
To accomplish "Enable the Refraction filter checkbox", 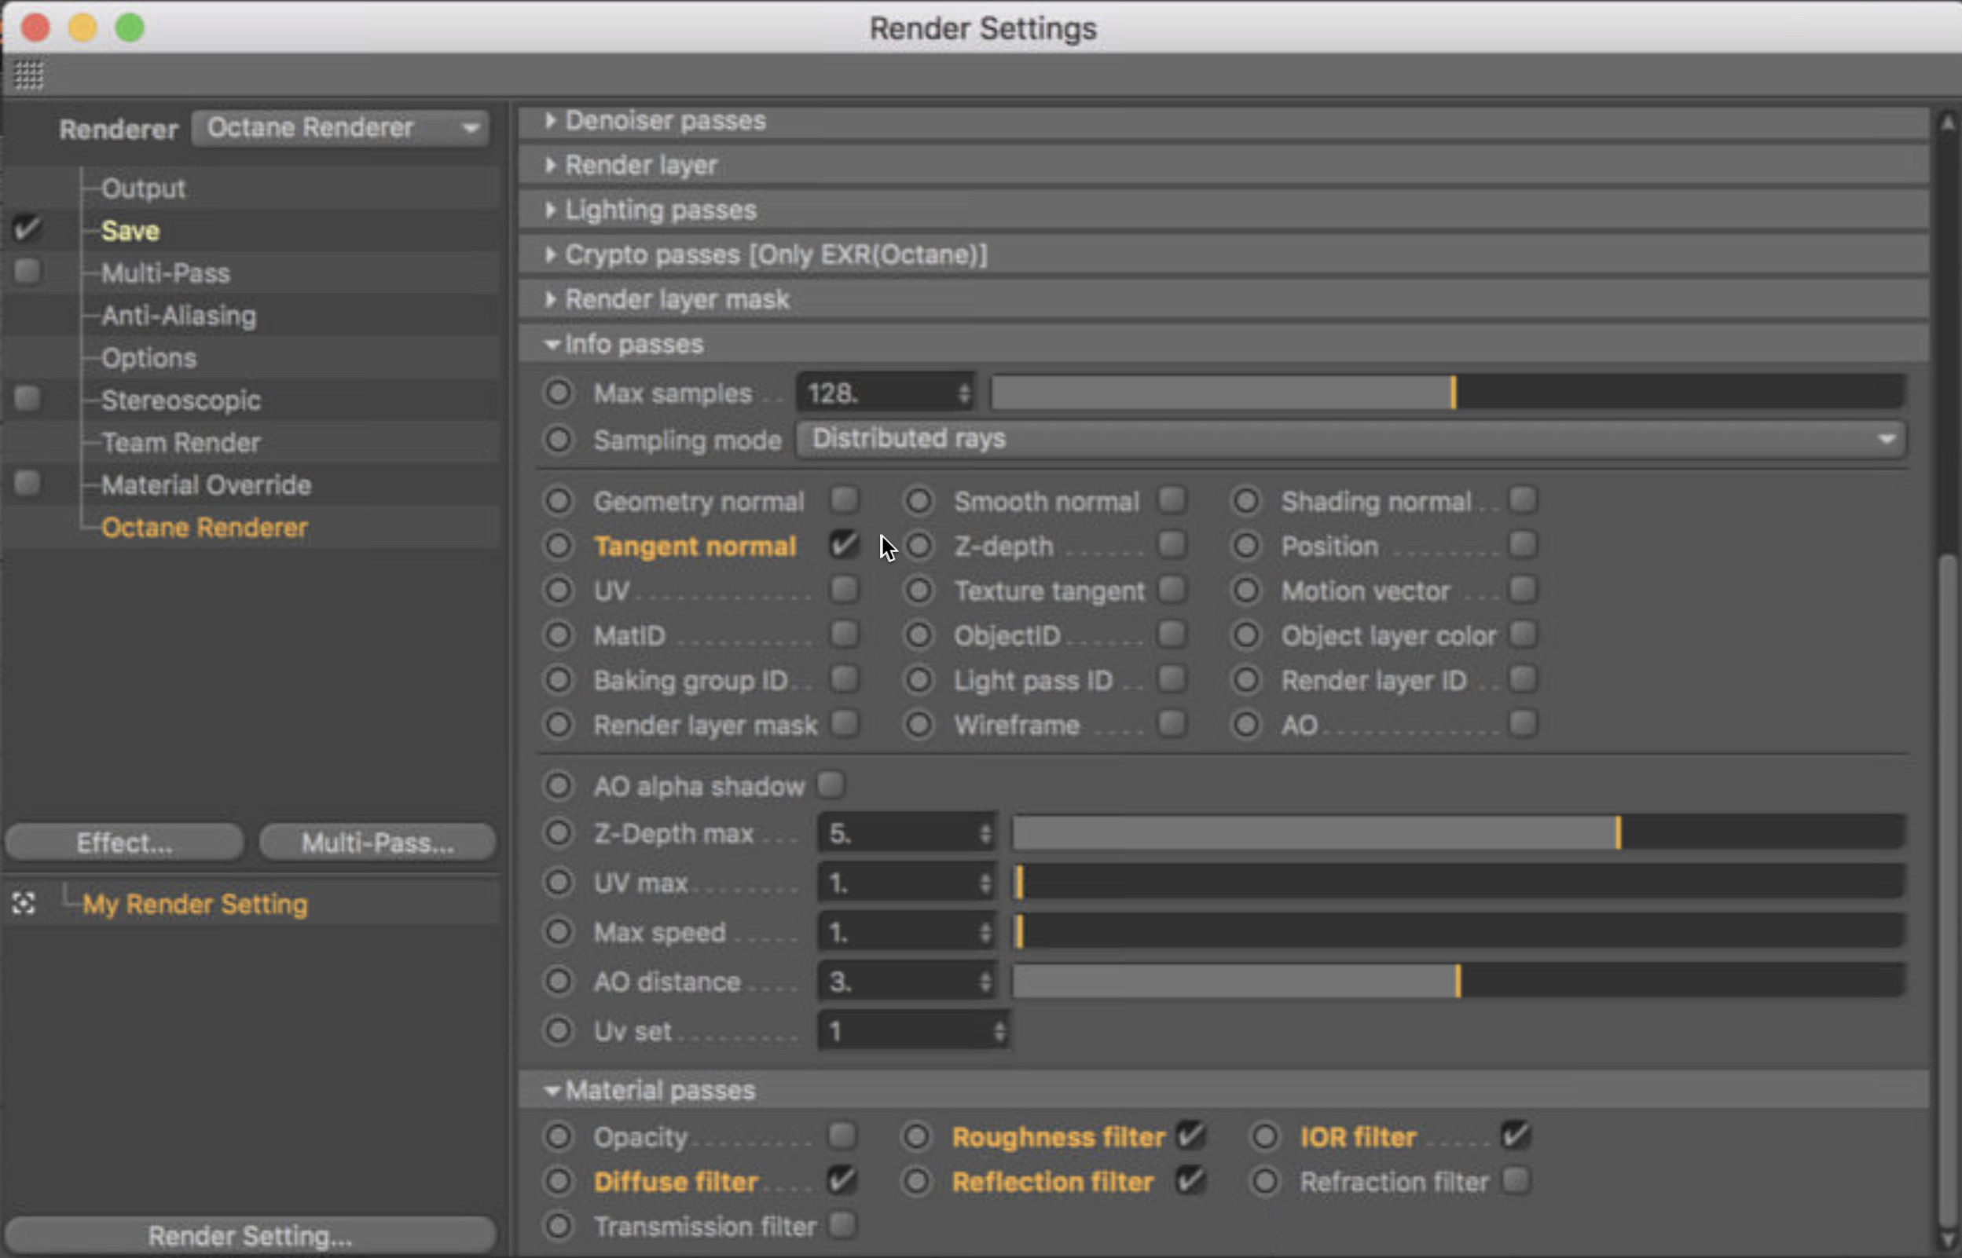I will coord(1516,1180).
